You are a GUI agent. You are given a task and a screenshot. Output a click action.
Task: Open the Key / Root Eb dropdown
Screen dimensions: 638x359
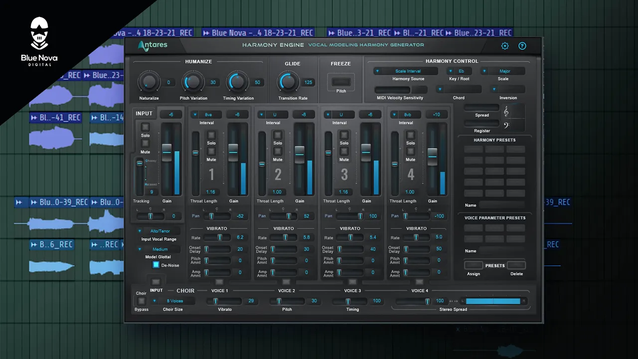(458, 71)
